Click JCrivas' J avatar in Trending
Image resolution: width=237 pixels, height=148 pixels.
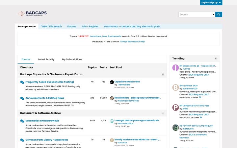click(x=175, y=68)
